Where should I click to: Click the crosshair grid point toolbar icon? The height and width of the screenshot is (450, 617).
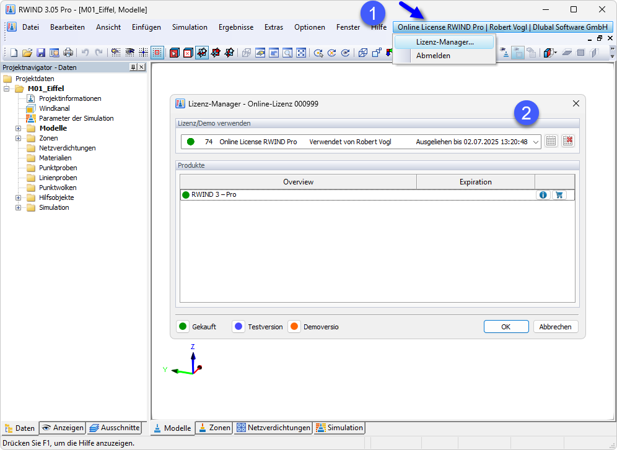coord(143,53)
